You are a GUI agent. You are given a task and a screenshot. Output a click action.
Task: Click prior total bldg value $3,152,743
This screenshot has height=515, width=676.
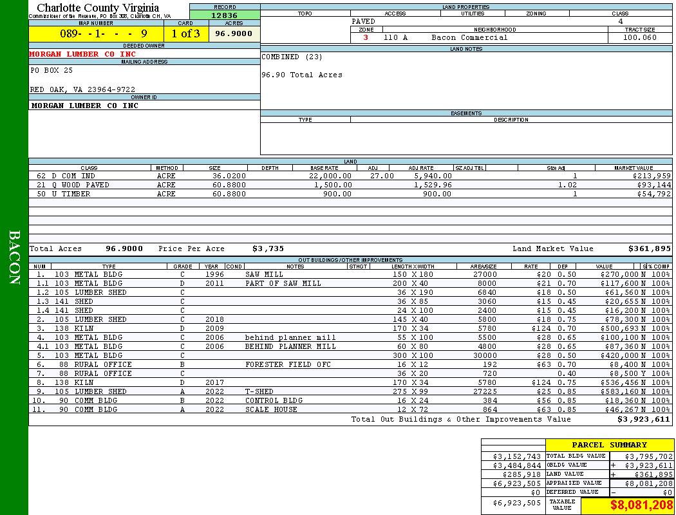click(516, 456)
